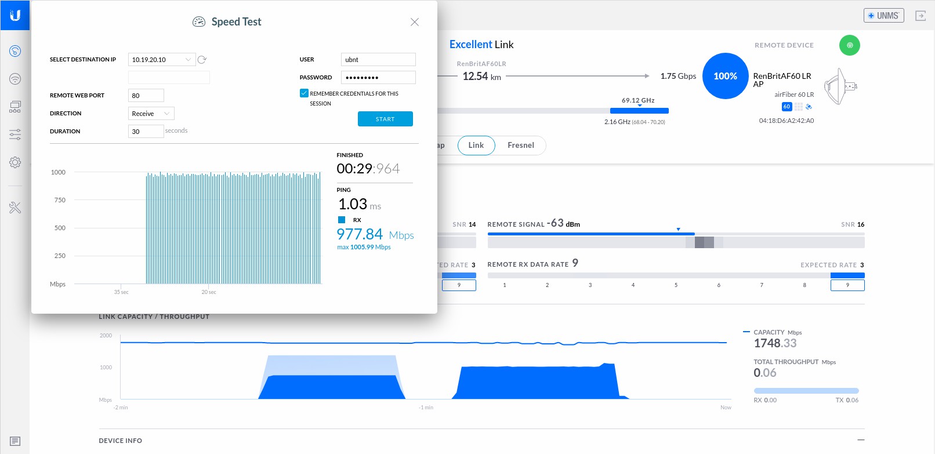Open the dashboard gauge icon in the sidebar
This screenshot has width=935, height=454.
point(15,51)
